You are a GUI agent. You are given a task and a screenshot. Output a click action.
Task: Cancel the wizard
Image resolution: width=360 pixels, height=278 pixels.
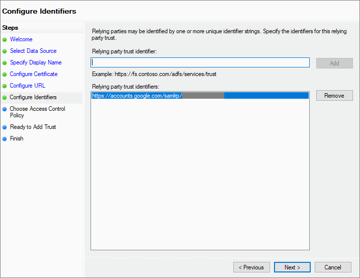333,267
